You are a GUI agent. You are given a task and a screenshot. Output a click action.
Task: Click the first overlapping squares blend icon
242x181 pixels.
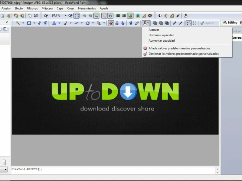[155, 23]
